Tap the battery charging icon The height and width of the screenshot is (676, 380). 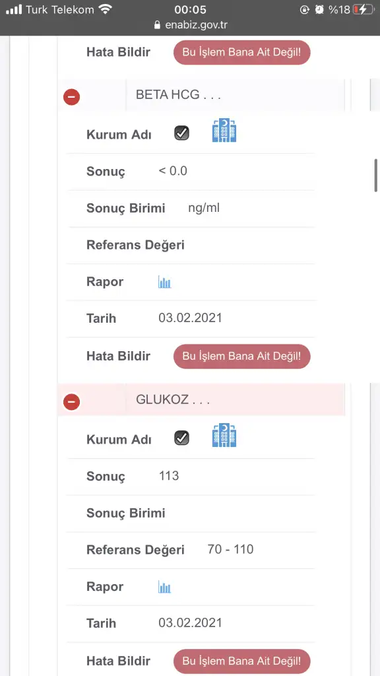coord(364,9)
